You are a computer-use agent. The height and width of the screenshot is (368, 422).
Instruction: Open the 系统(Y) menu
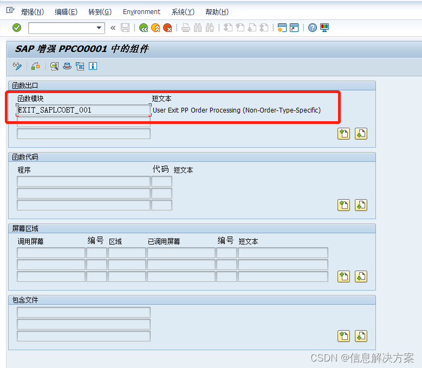(x=183, y=12)
